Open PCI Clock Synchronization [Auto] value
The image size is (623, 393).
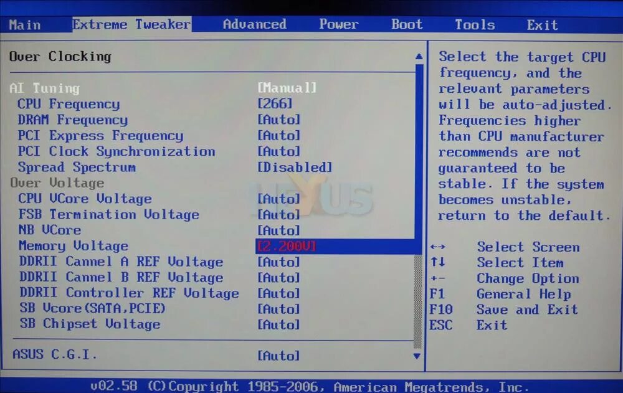point(279,151)
